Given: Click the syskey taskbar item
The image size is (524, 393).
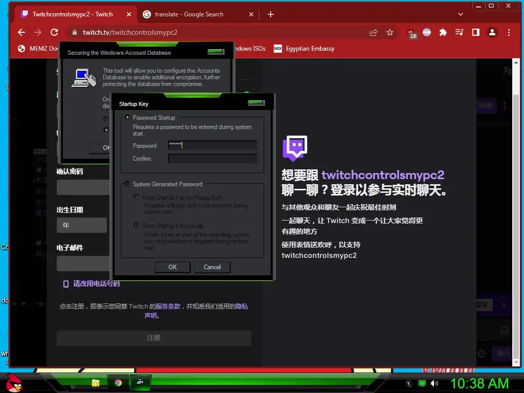Looking at the screenshot, I should coord(140,382).
